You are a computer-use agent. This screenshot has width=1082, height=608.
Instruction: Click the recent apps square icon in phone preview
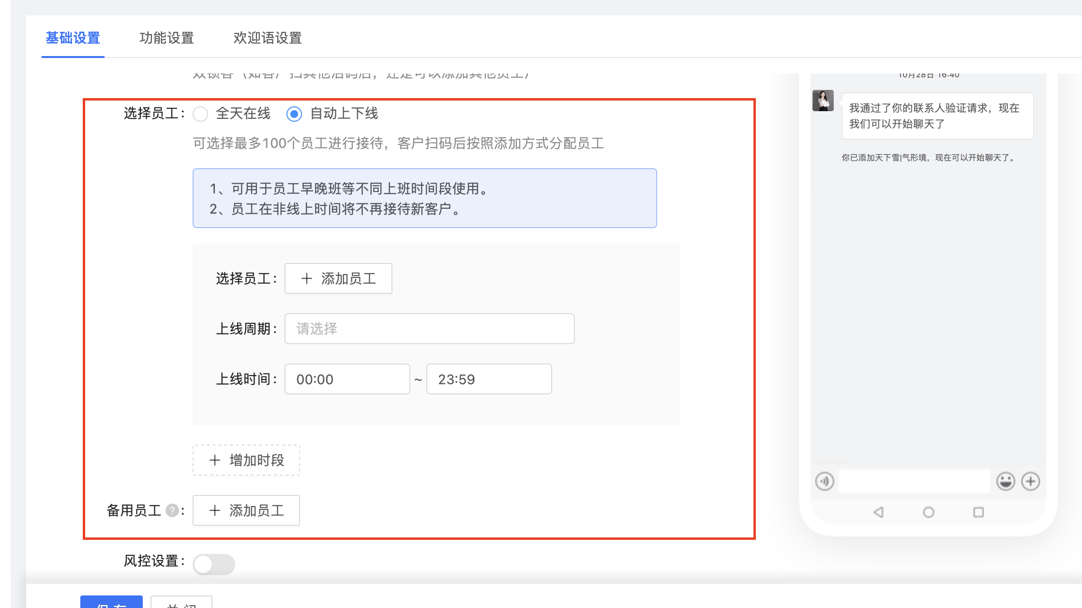pyautogui.click(x=978, y=512)
